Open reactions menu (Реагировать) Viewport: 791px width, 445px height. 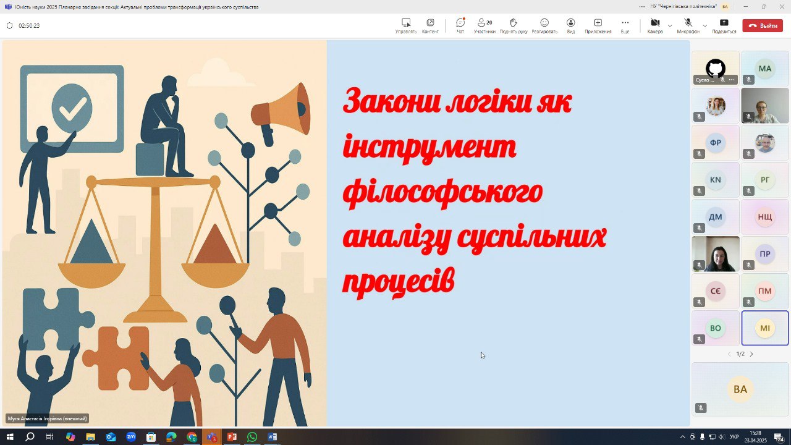pyautogui.click(x=544, y=25)
